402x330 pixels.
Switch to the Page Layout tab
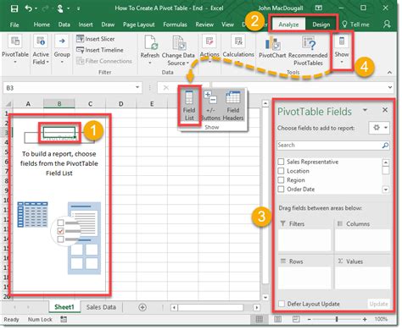[138, 25]
